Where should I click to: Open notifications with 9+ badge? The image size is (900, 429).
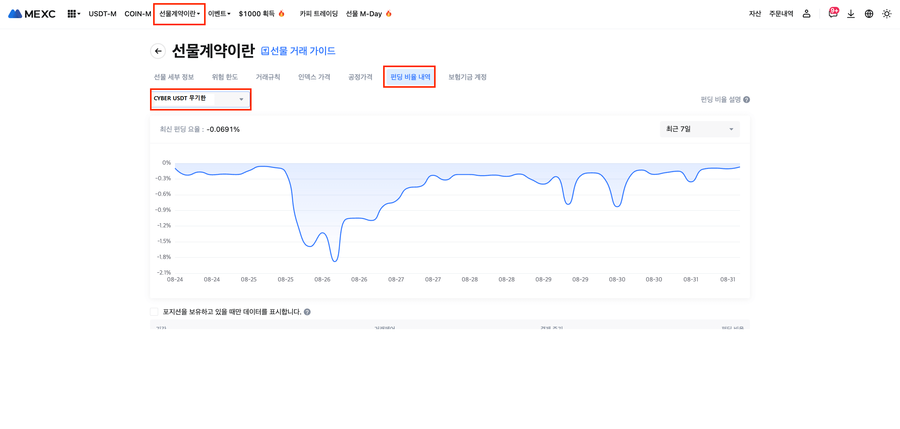click(x=832, y=14)
